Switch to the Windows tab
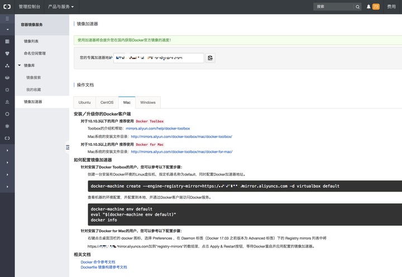This screenshot has height=277, width=402. tap(148, 102)
